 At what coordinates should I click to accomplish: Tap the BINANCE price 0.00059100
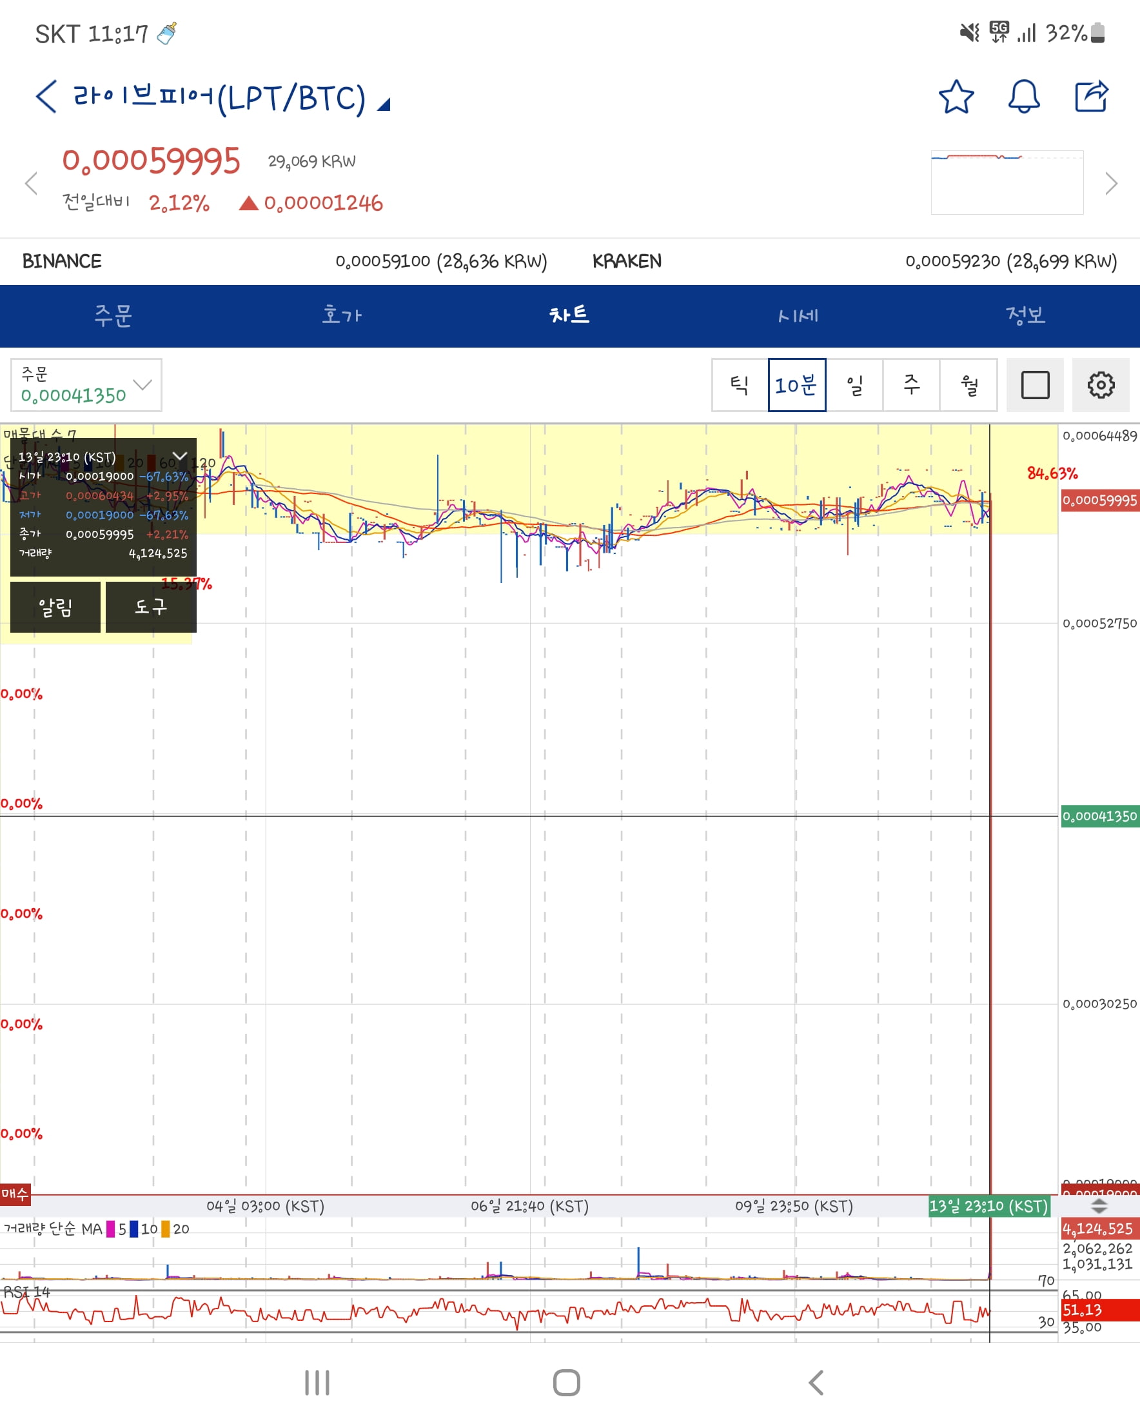440,262
